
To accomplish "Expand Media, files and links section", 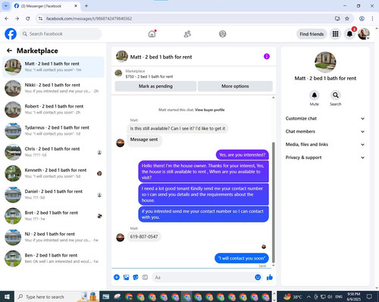I will click(x=325, y=145).
